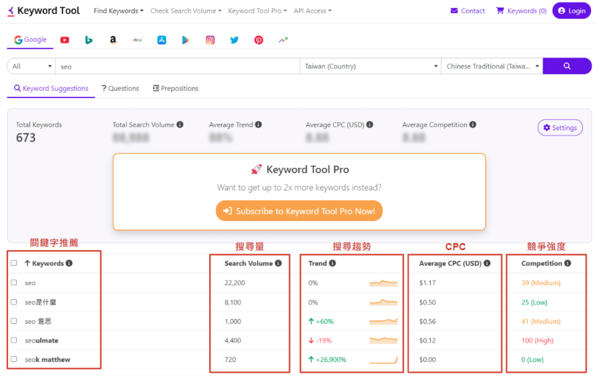
Task: Open the Keywords (0) cart link
Action: (x=521, y=10)
